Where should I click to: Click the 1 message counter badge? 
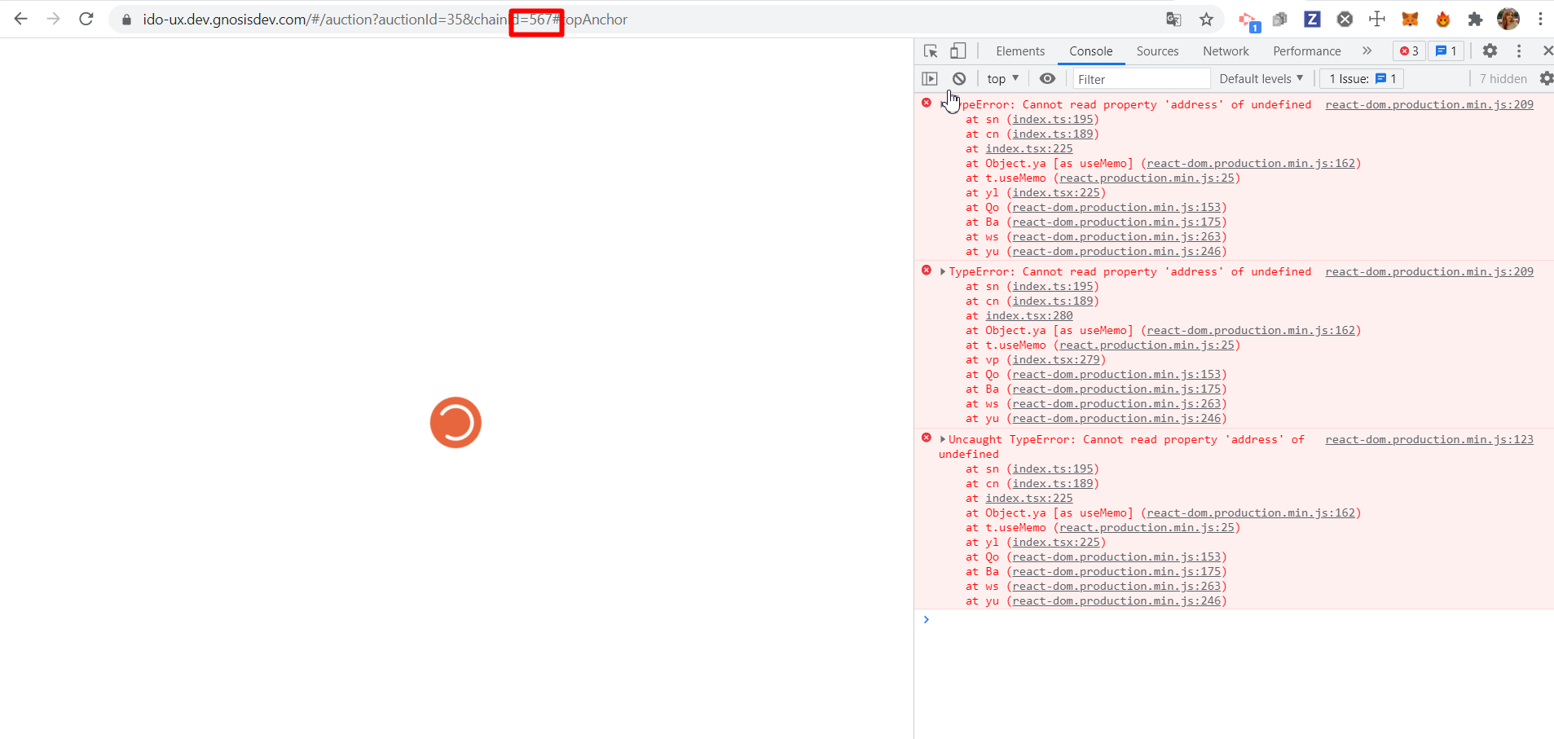[x=1446, y=51]
